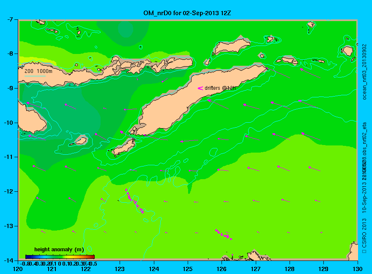Click latitude tick label "-14"
The width and height of the screenshot is (372, 274).
(x=8, y=261)
